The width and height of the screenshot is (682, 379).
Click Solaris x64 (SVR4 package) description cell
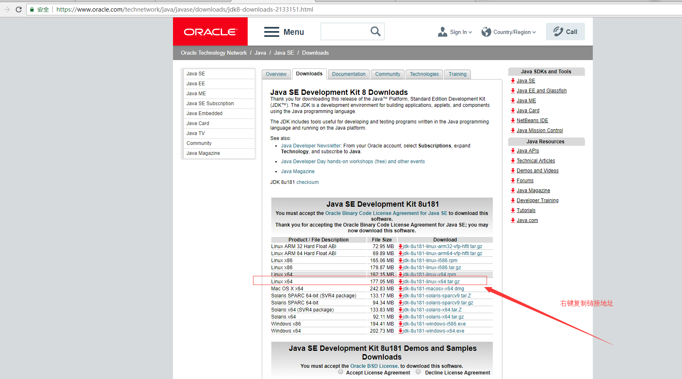(302, 310)
